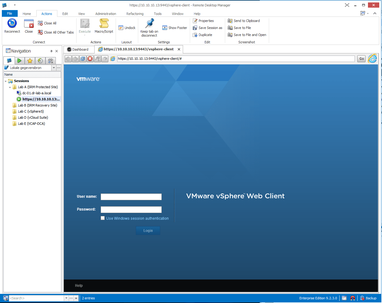The image size is (382, 303).
Task: Switch to the Edit ribbon tab
Action: [65, 14]
